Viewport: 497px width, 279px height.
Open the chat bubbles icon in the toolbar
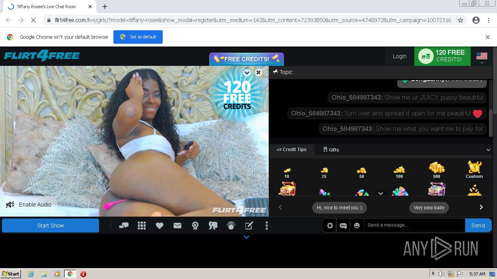(x=124, y=226)
